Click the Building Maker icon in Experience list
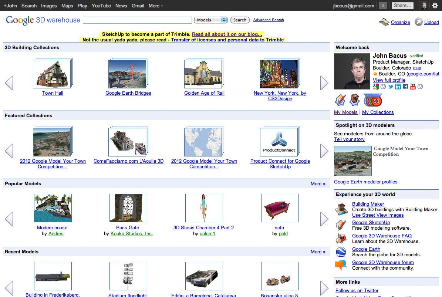The image size is (442, 297). pyautogui.click(x=341, y=209)
